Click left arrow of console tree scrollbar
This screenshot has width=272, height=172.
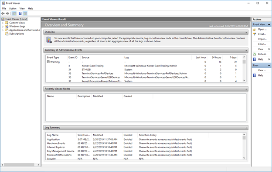[2, 165]
